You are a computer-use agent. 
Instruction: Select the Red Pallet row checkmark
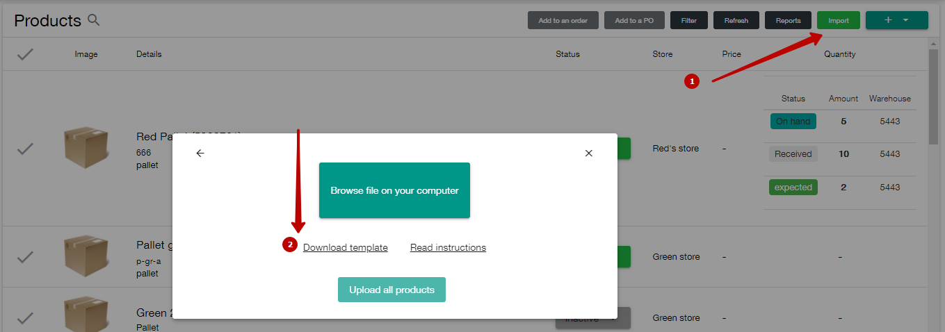tap(25, 148)
